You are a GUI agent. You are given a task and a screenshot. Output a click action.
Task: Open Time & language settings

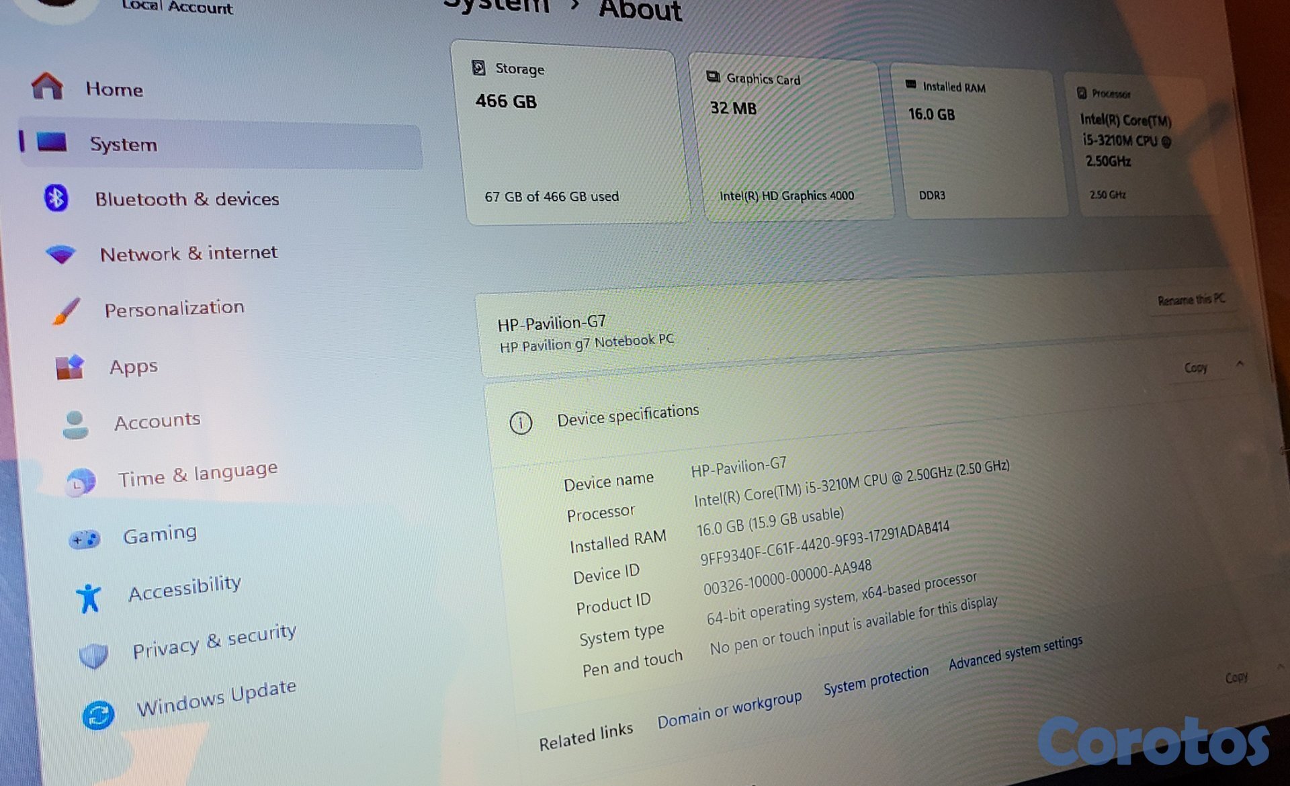pos(197,474)
